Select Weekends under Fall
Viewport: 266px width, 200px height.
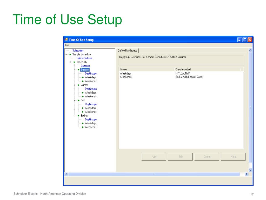(x=91, y=112)
